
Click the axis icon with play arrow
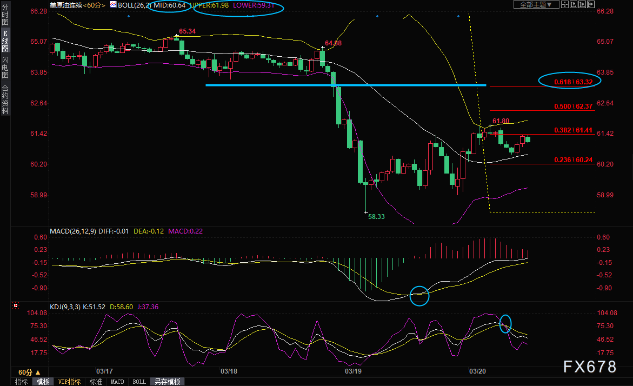coord(582,4)
